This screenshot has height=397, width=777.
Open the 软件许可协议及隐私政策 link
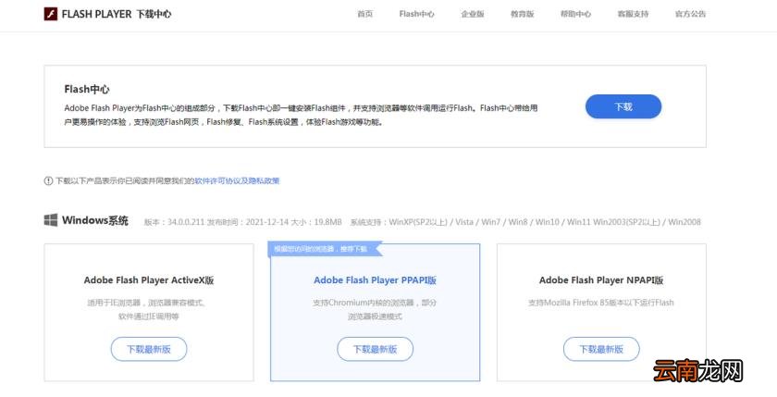point(237,180)
